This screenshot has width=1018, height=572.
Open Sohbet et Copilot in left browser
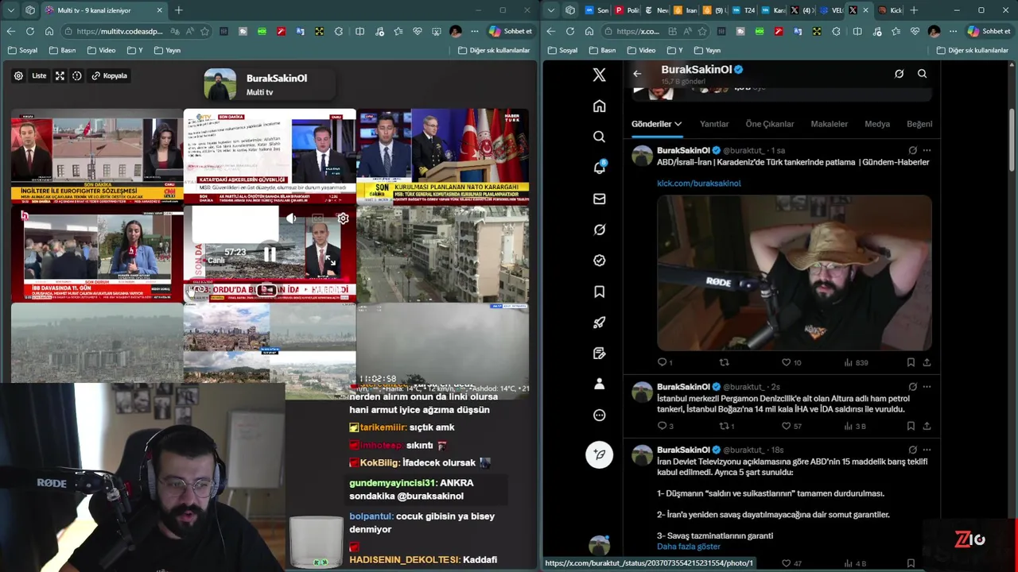tap(510, 31)
